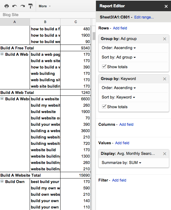This screenshot has width=171, height=210.
Task: Add a field to Columns
Action: (126, 125)
